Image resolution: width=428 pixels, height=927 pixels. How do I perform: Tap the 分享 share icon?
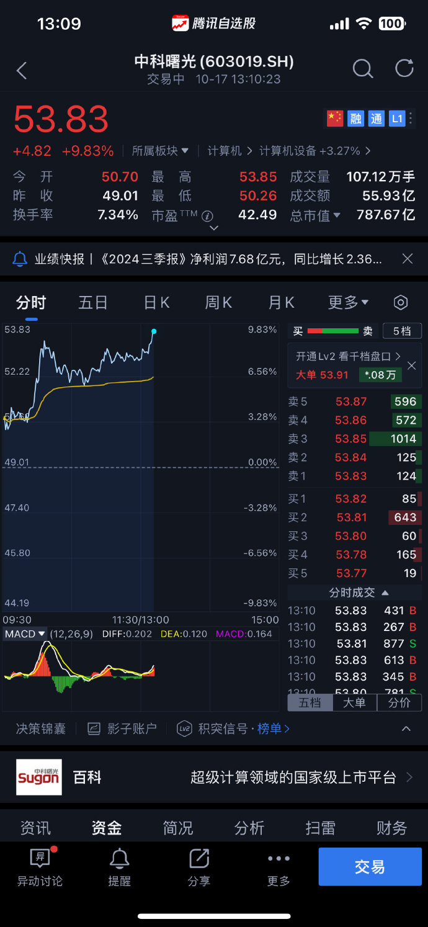click(199, 859)
